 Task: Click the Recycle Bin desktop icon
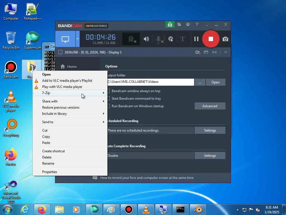pos(11,40)
